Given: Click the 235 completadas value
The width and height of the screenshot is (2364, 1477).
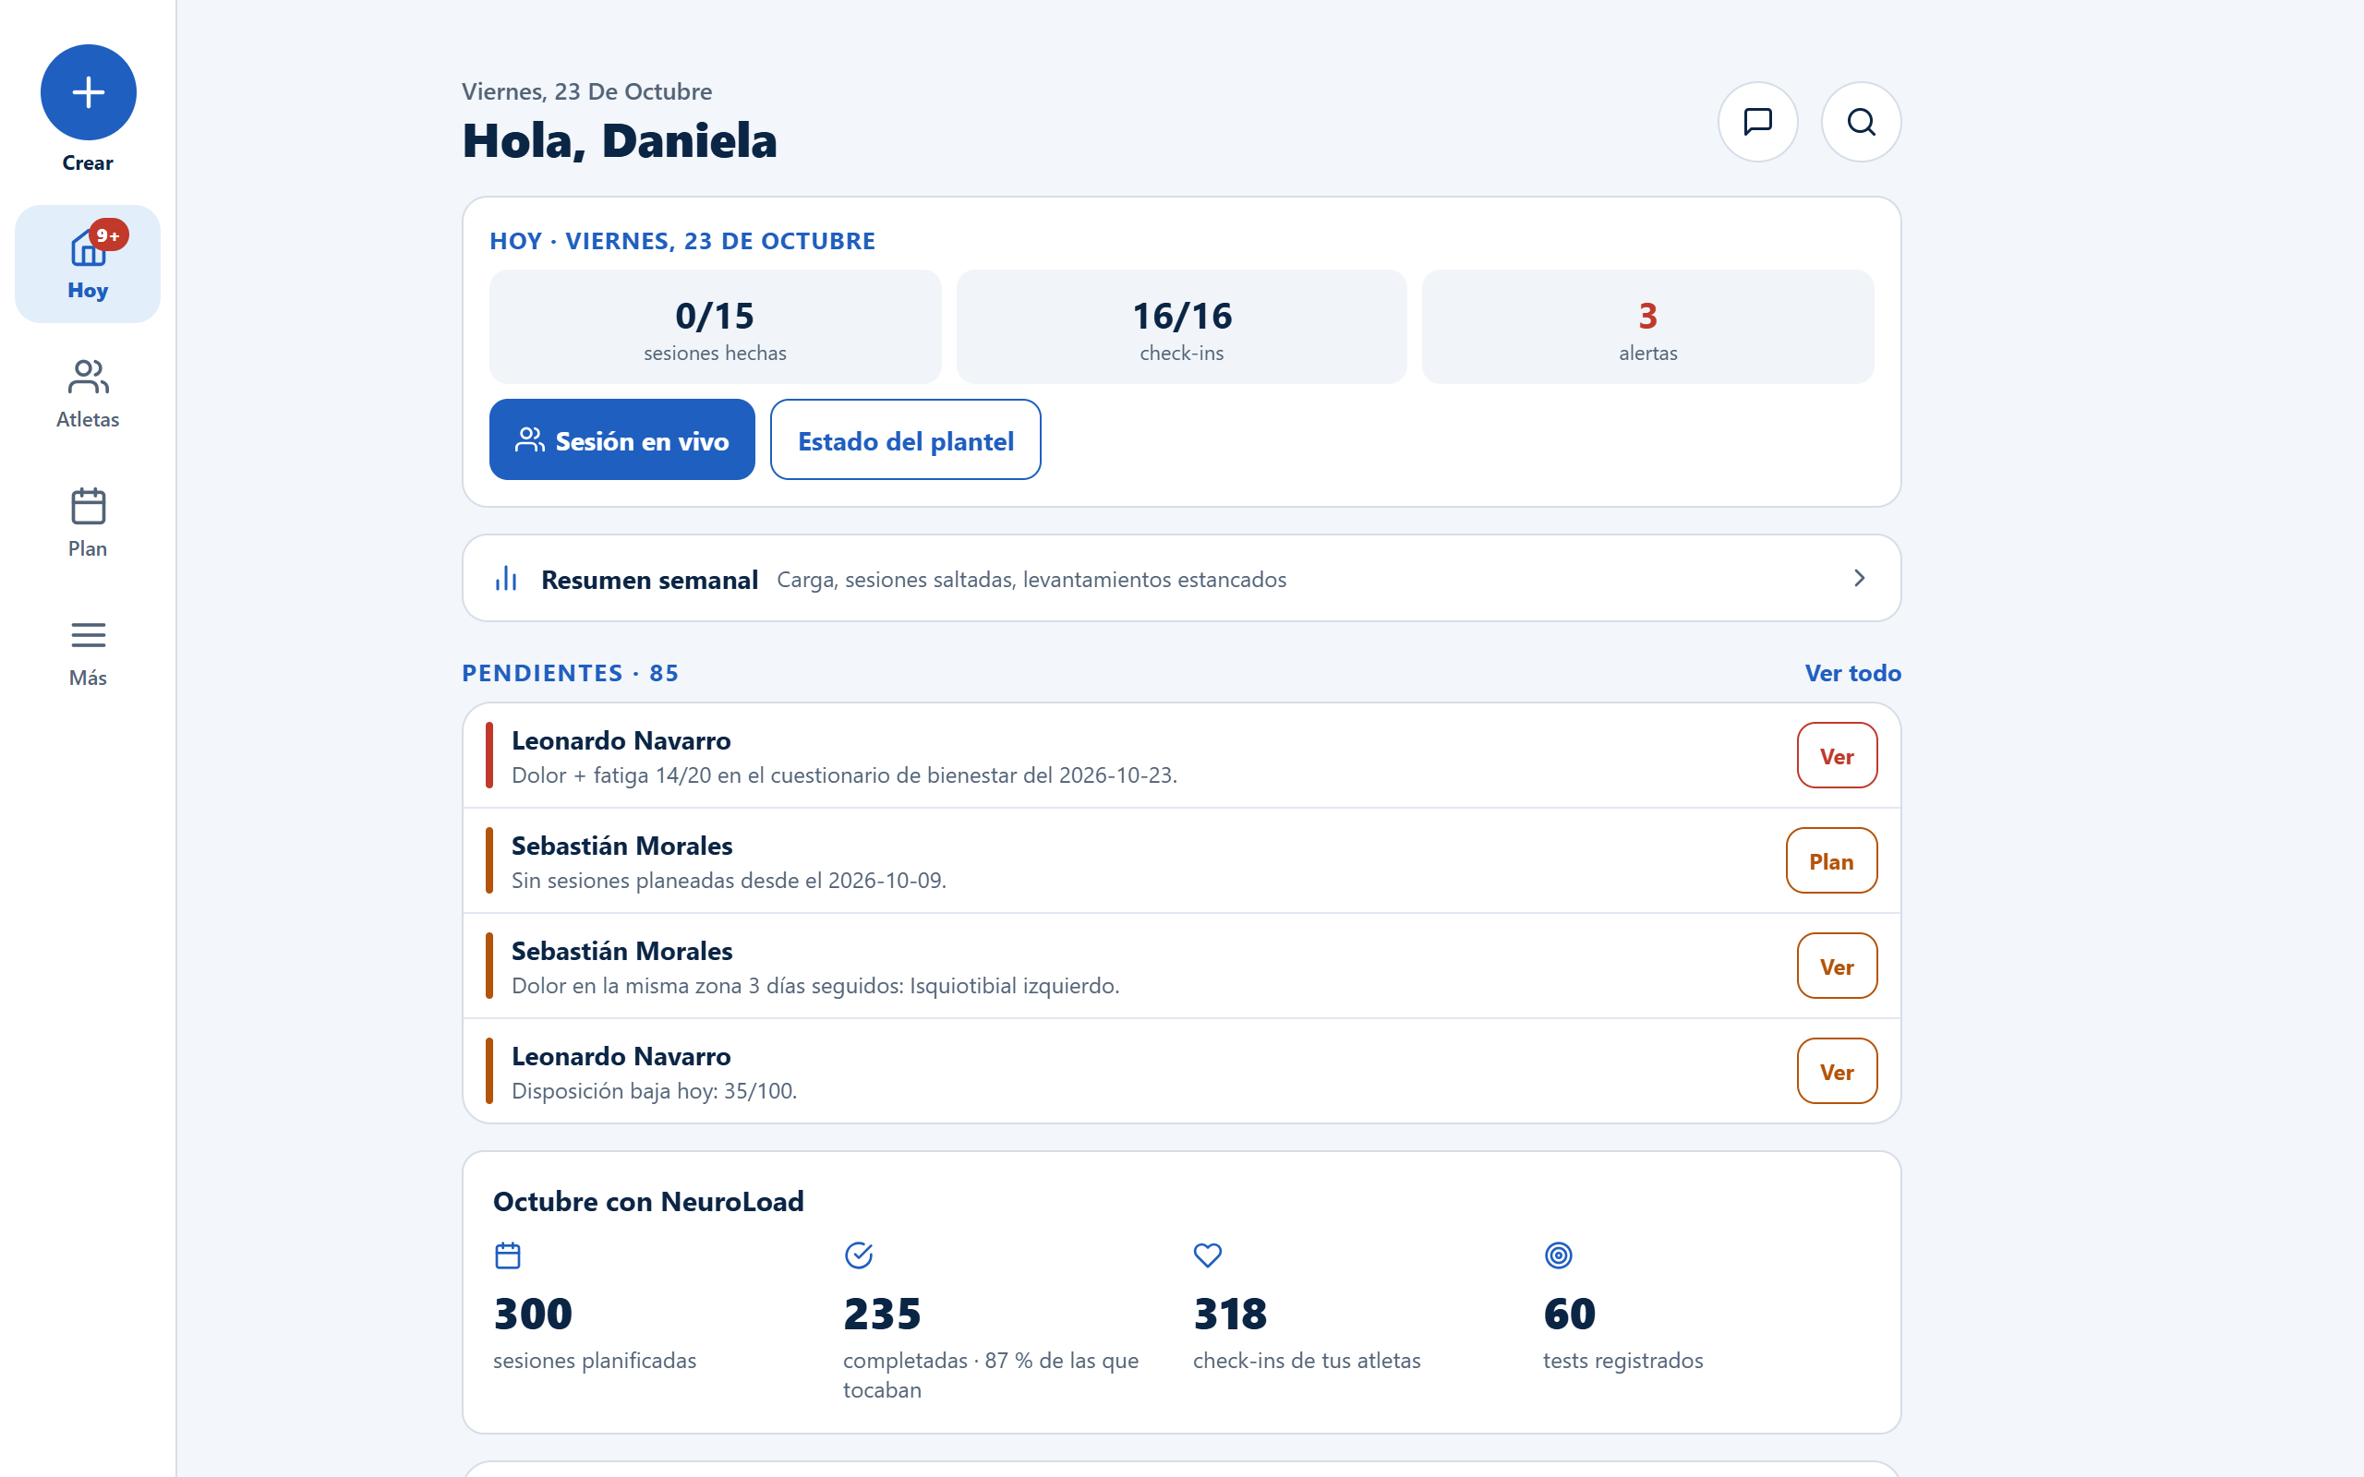Looking at the screenshot, I should [882, 1314].
